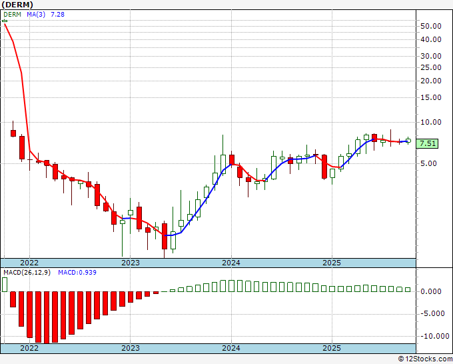Click the 15.00 price axis label
Viewport: 453px width, 364px height.
coord(431,98)
